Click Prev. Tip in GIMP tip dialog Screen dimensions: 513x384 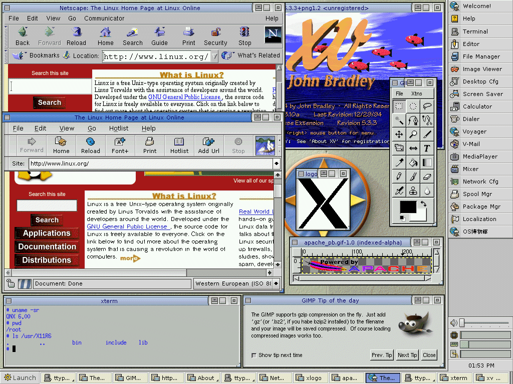click(382, 355)
